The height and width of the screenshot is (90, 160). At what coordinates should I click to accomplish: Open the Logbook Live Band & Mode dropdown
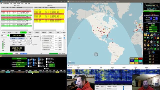tap(21, 63)
